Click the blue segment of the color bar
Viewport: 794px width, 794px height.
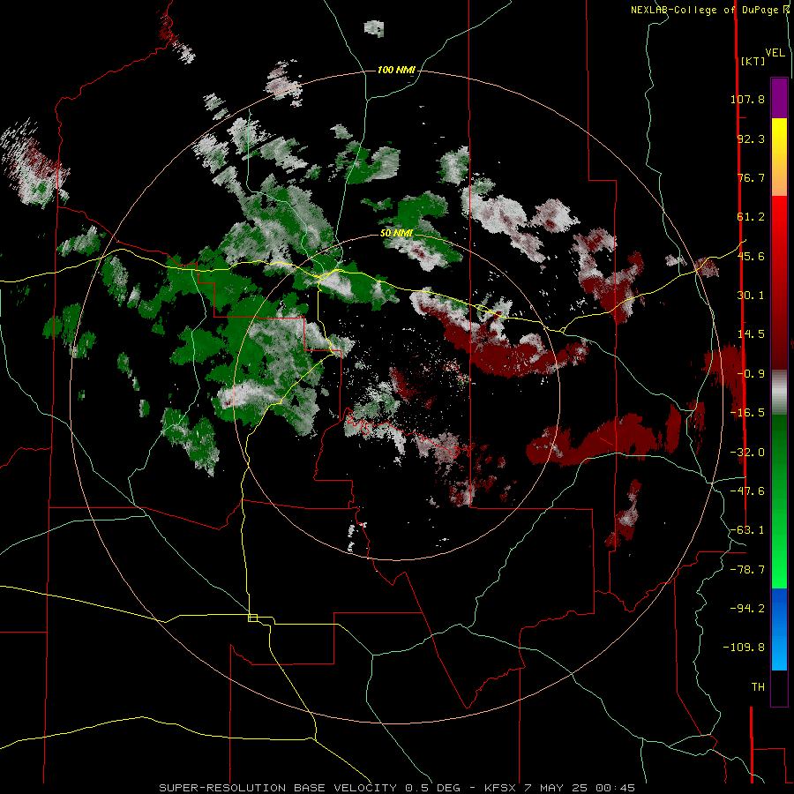click(779, 629)
